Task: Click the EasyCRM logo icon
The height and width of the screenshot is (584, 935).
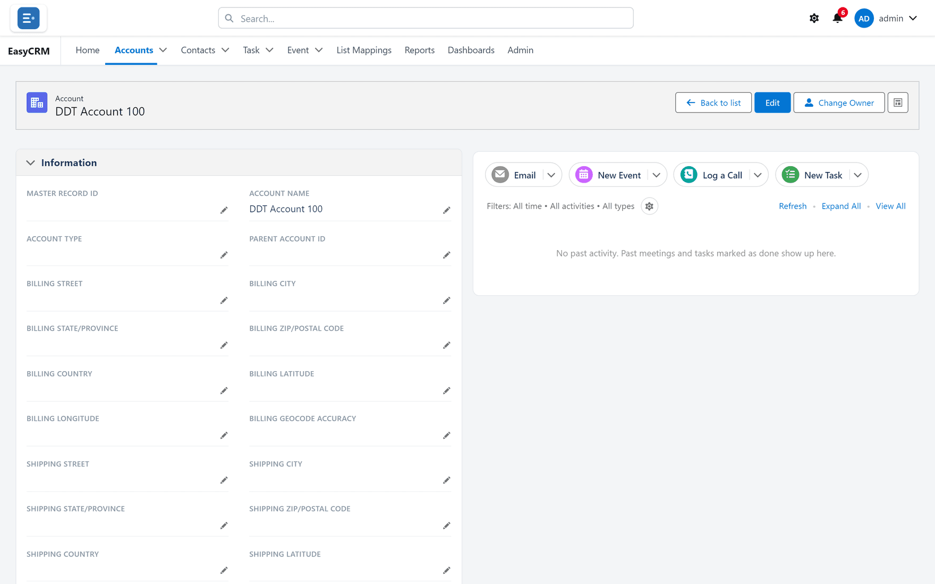Action: (28, 18)
